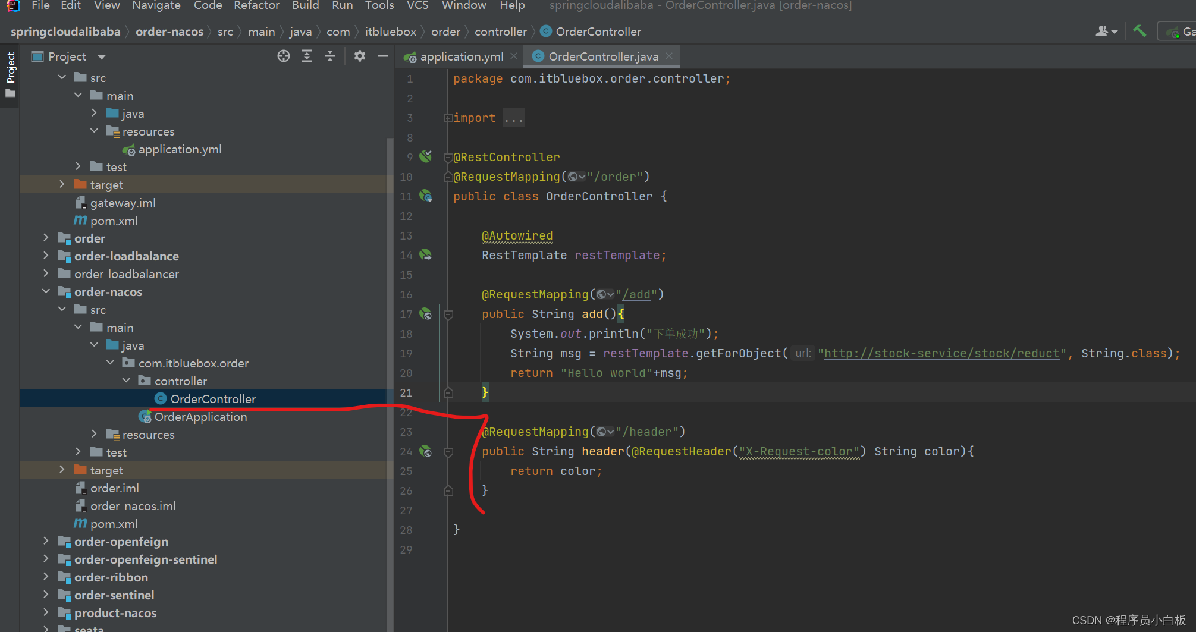Place cursor on line number 21

point(406,392)
